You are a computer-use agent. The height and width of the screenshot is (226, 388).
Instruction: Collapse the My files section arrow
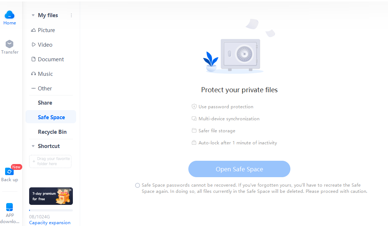(33, 15)
